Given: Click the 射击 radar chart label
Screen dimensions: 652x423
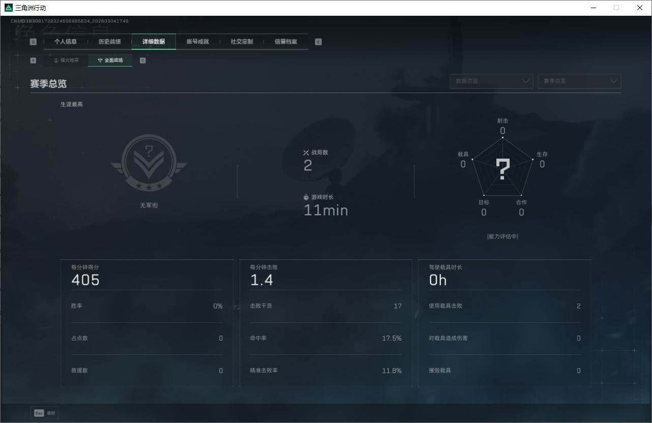Looking at the screenshot, I should point(502,121).
